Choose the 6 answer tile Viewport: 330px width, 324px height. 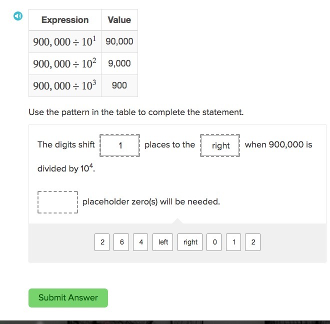coord(121,242)
